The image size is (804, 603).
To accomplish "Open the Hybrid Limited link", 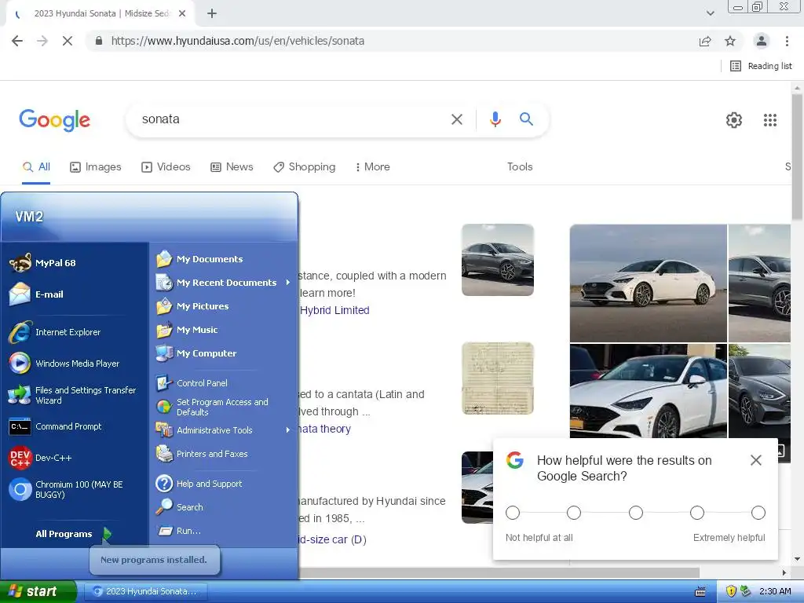I will [334, 310].
